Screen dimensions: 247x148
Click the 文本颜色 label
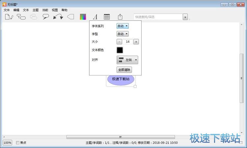click(98, 50)
